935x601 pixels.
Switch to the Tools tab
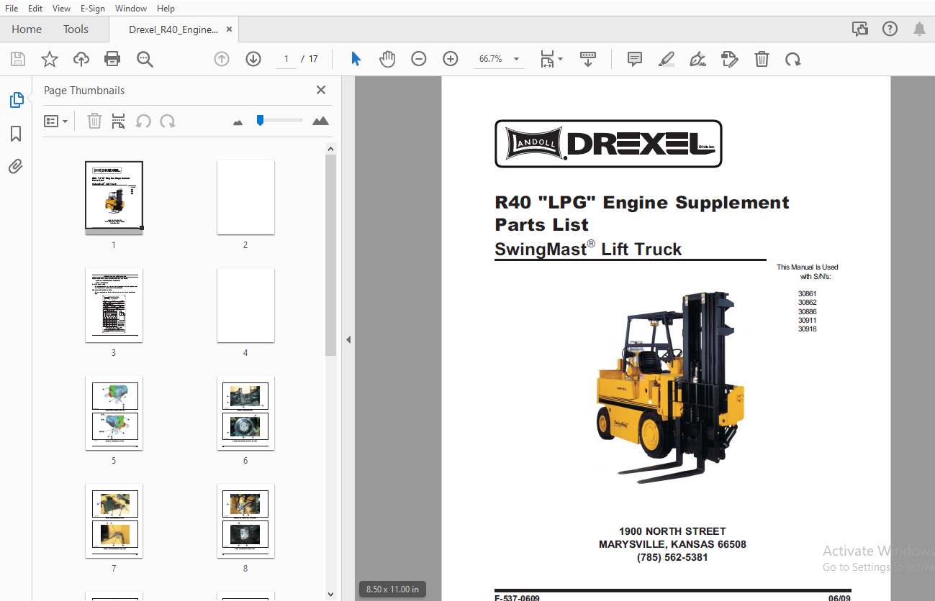[x=76, y=29]
